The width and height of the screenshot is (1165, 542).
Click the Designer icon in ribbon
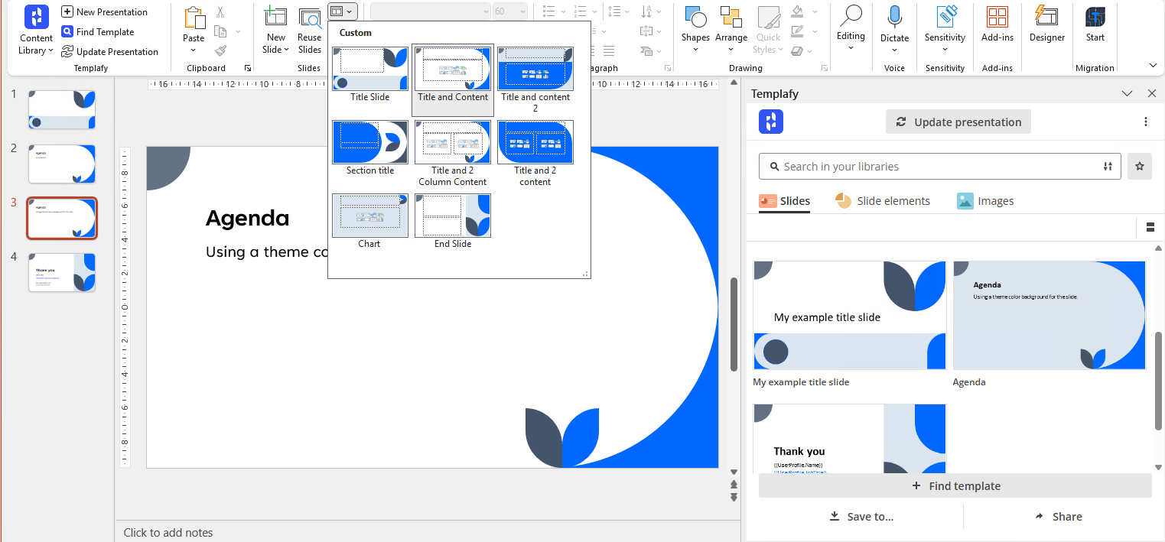(x=1046, y=24)
